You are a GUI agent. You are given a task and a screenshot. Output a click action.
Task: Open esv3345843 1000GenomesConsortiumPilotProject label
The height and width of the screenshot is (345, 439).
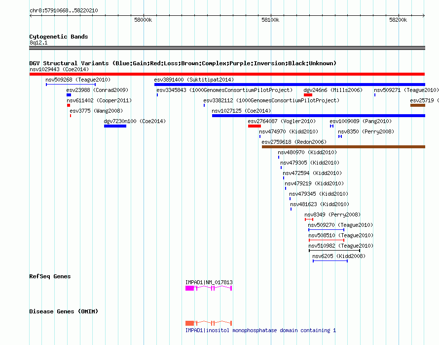(x=224, y=90)
